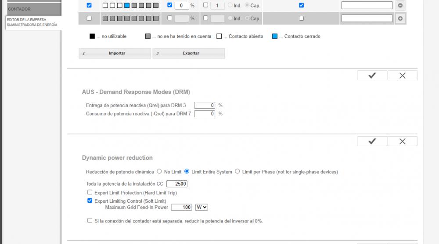Click the power factor value field showing 1

click(218, 5)
